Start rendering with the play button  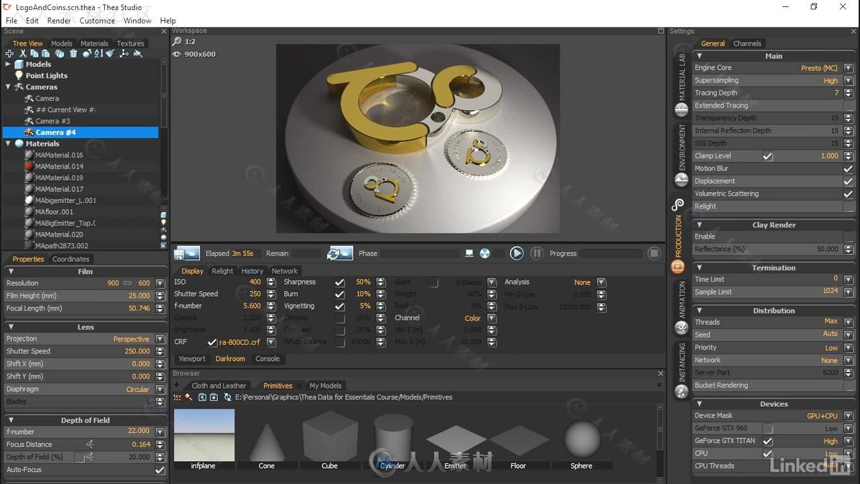[x=516, y=253]
